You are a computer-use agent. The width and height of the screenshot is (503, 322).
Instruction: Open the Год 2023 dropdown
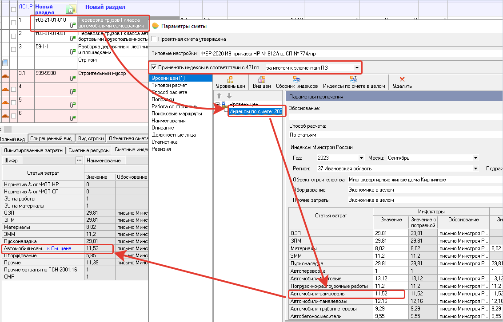[x=361, y=158]
